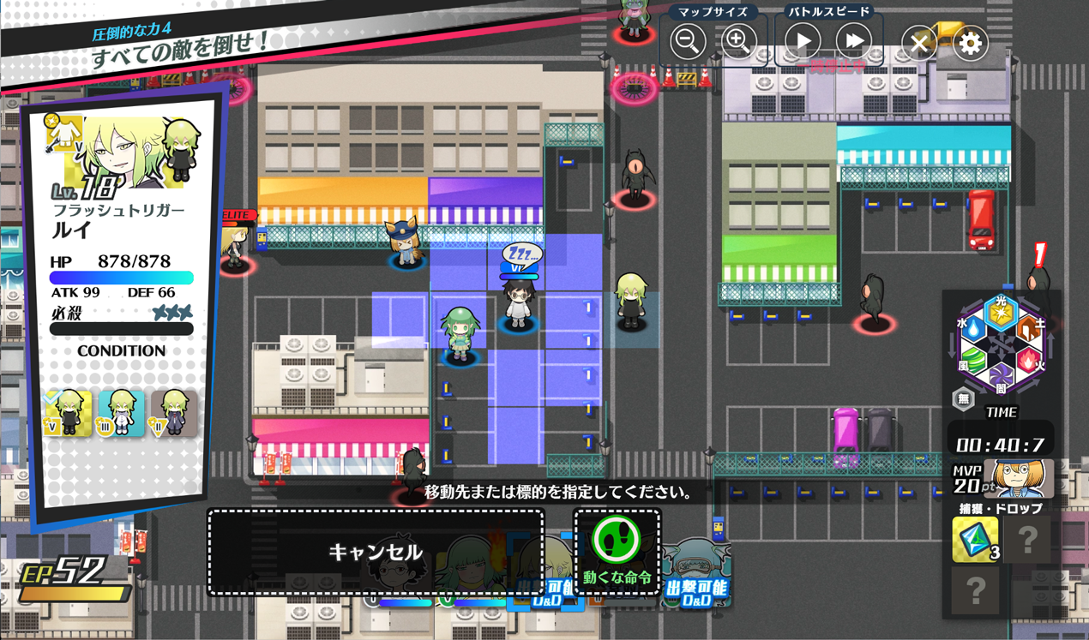This screenshot has height=640, width=1089.
Task: Select the second cyan condition icon
Action: [x=121, y=413]
